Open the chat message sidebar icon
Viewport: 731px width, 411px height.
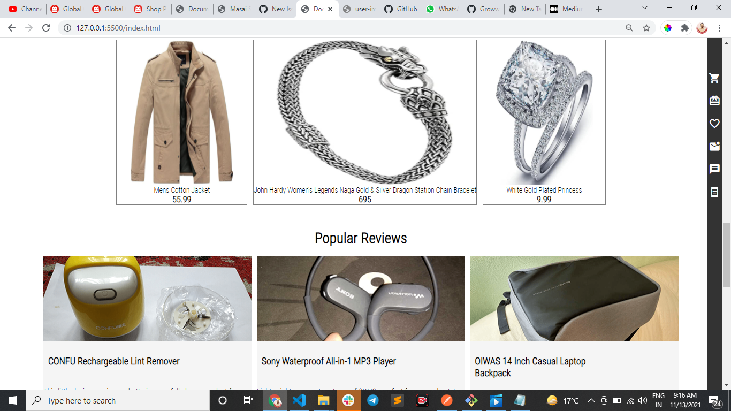[x=714, y=169]
